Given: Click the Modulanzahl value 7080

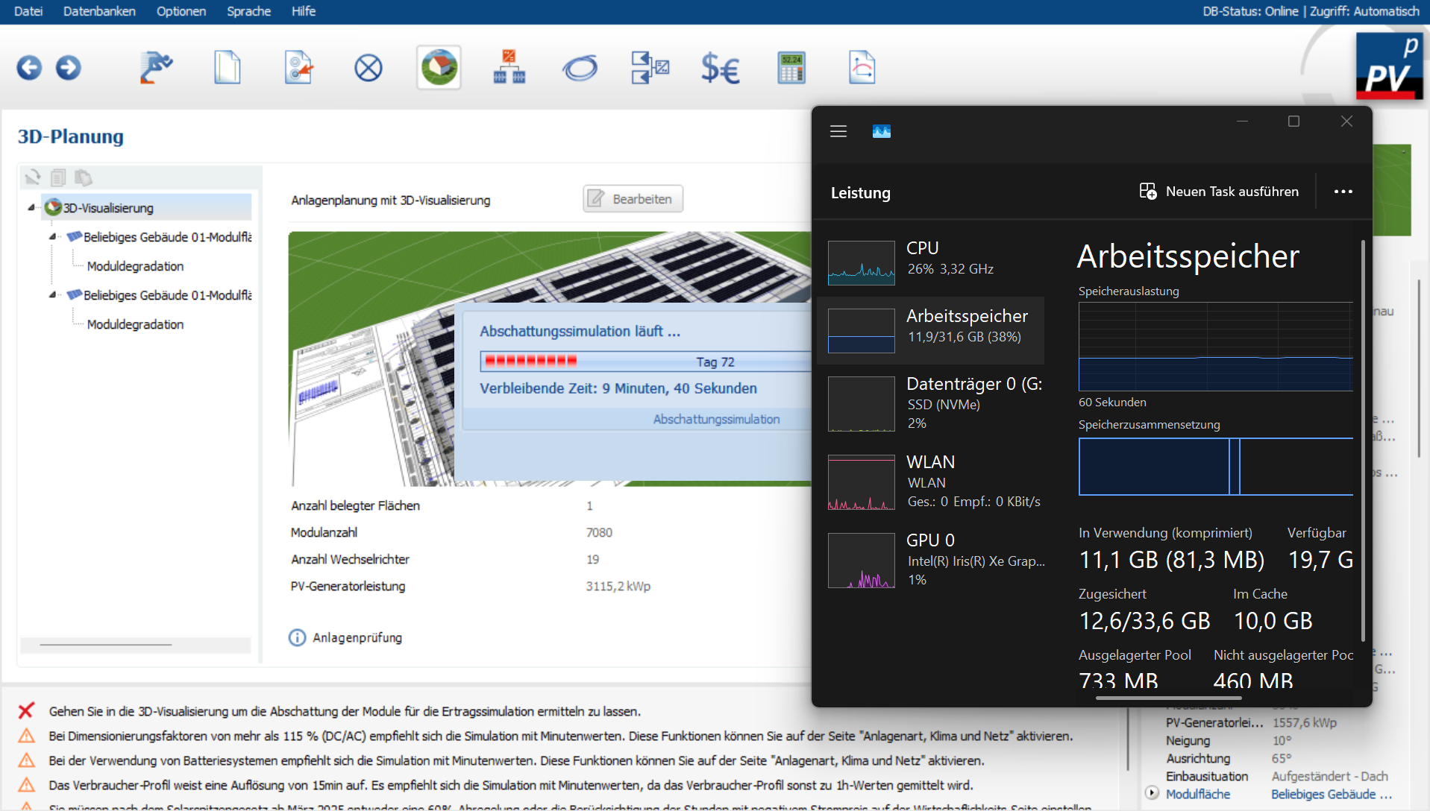Looking at the screenshot, I should pyautogui.click(x=599, y=532).
